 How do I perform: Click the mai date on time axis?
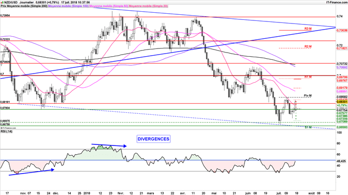[214, 193]
